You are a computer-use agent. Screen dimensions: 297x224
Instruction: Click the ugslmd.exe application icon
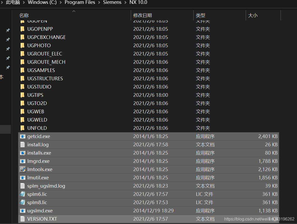pos(23,211)
